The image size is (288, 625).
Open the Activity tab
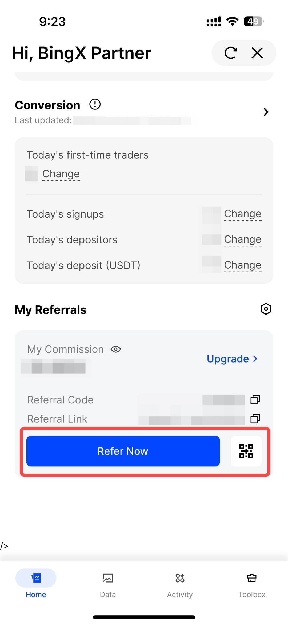(180, 584)
